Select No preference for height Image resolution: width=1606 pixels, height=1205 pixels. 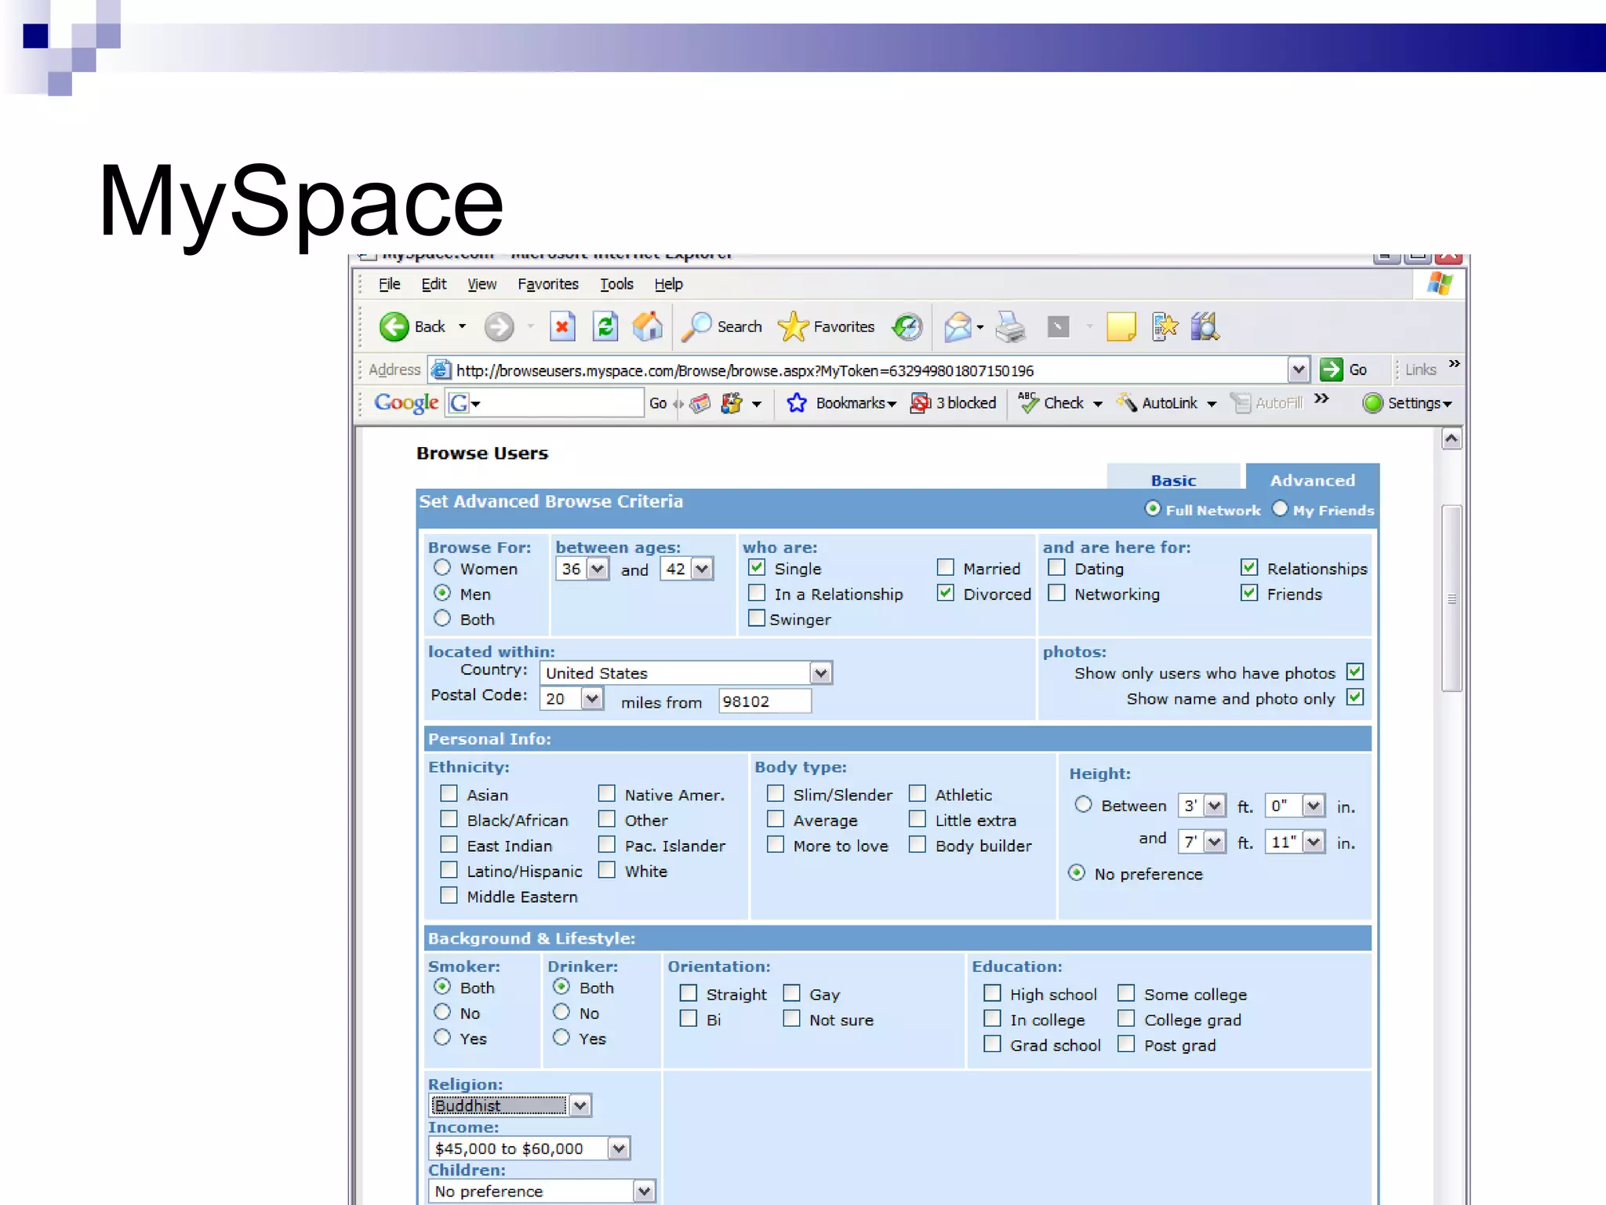(1077, 872)
